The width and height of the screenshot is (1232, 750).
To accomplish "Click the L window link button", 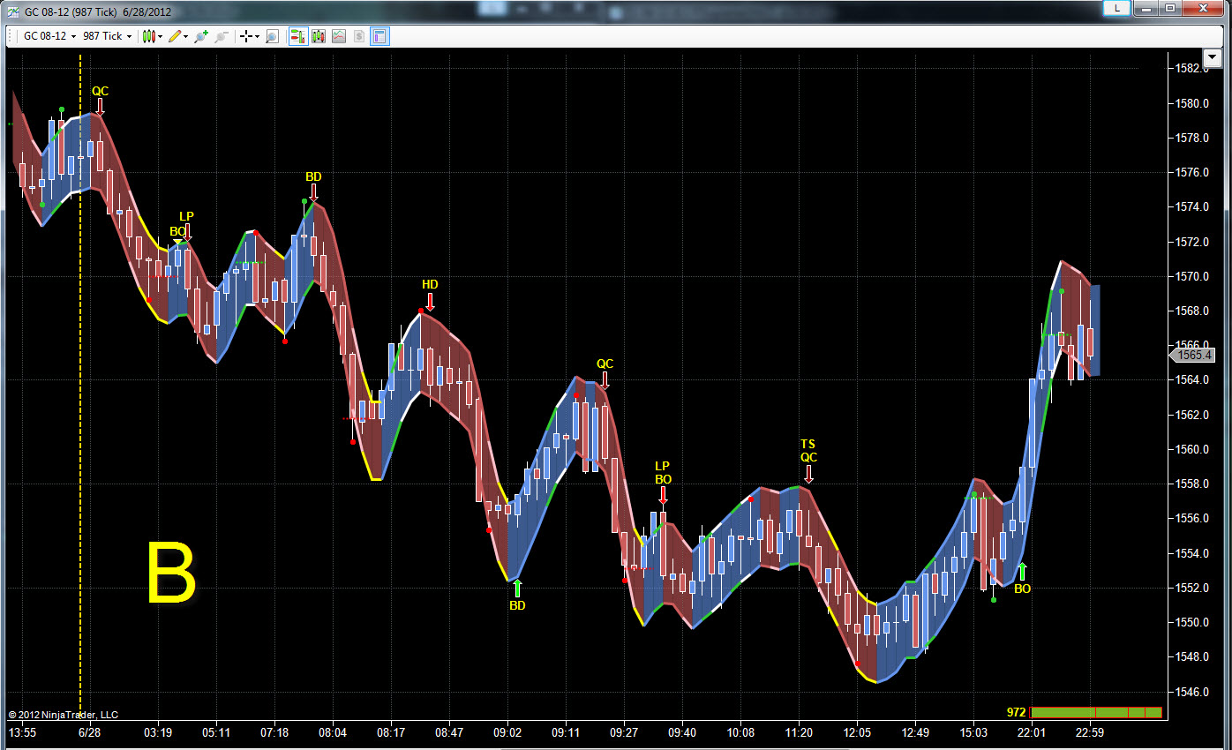I will [x=1116, y=8].
